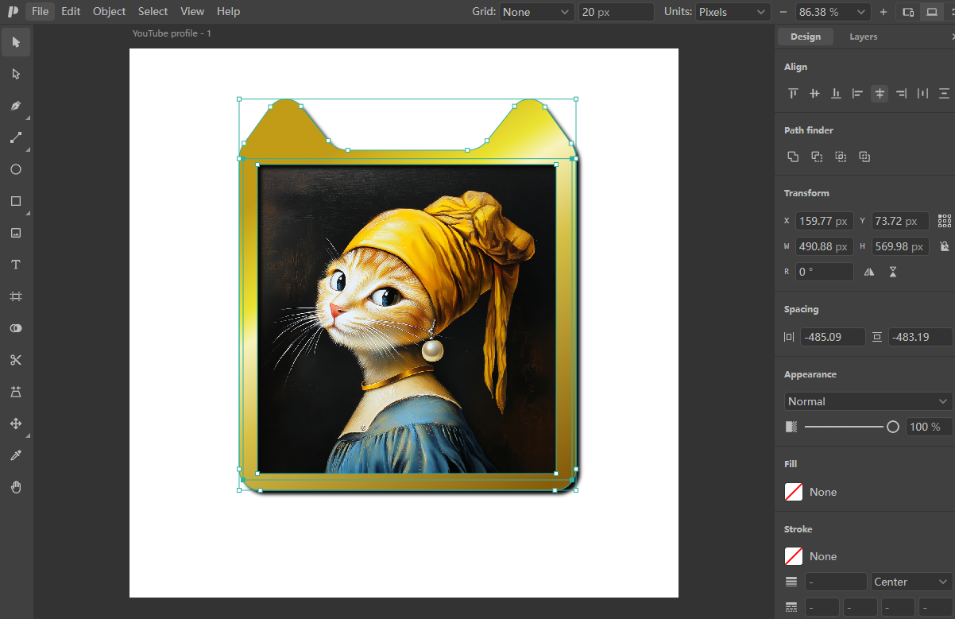Toggle the desktop view mode icon
This screenshot has width=955, height=619.
[x=932, y=12]
